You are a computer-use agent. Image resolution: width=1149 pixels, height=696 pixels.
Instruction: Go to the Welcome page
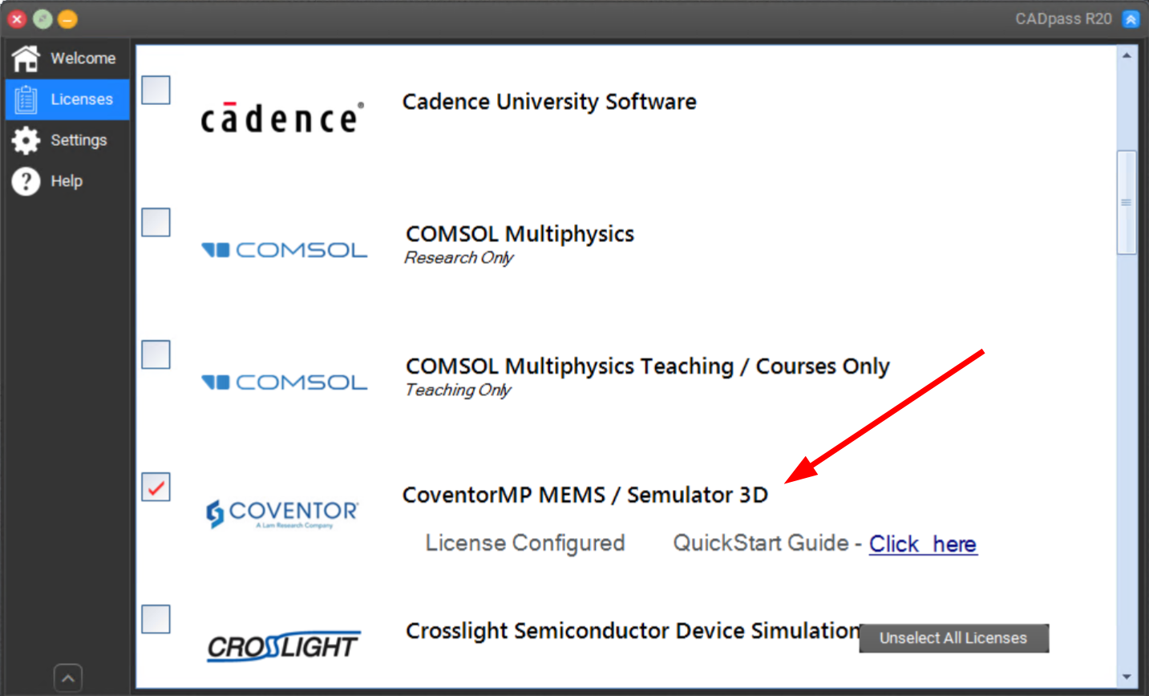(83, 58)
